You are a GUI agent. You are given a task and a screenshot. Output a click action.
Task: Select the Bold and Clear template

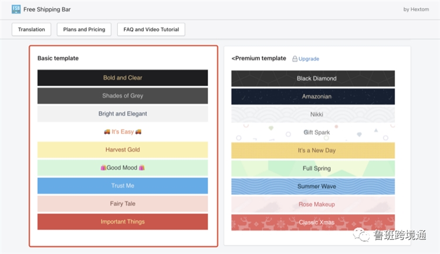coord(123,78)
